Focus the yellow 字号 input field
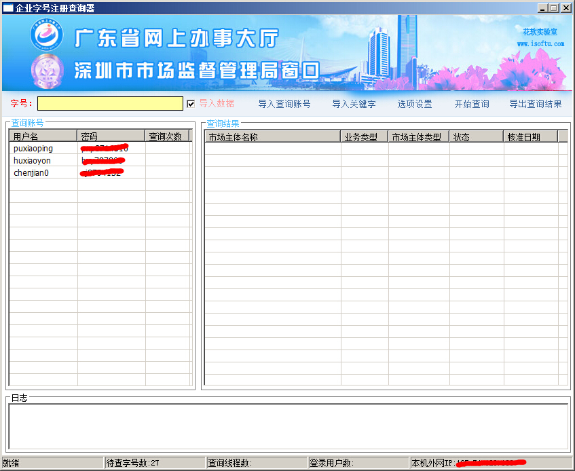 pos(110,104)
